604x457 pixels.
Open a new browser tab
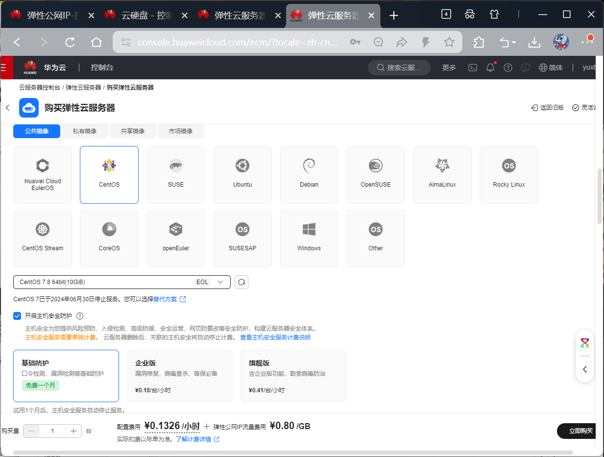point(394,15)
